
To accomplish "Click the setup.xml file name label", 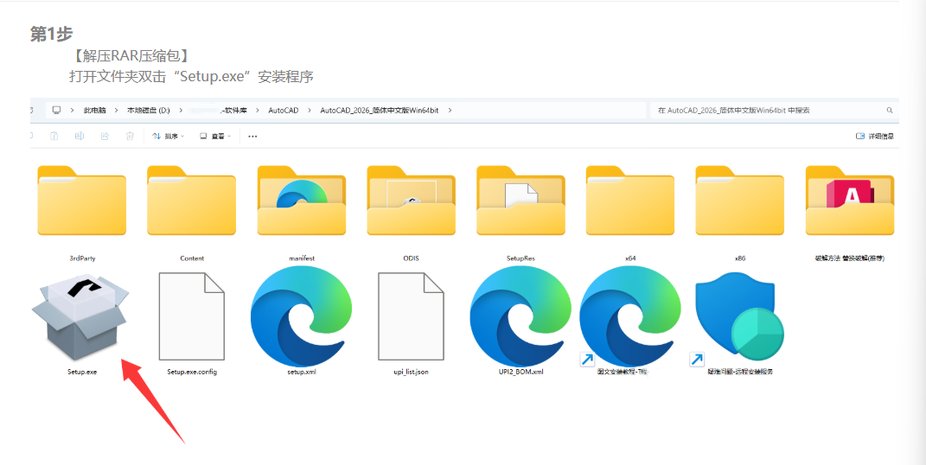I will (x=301, y=372).
